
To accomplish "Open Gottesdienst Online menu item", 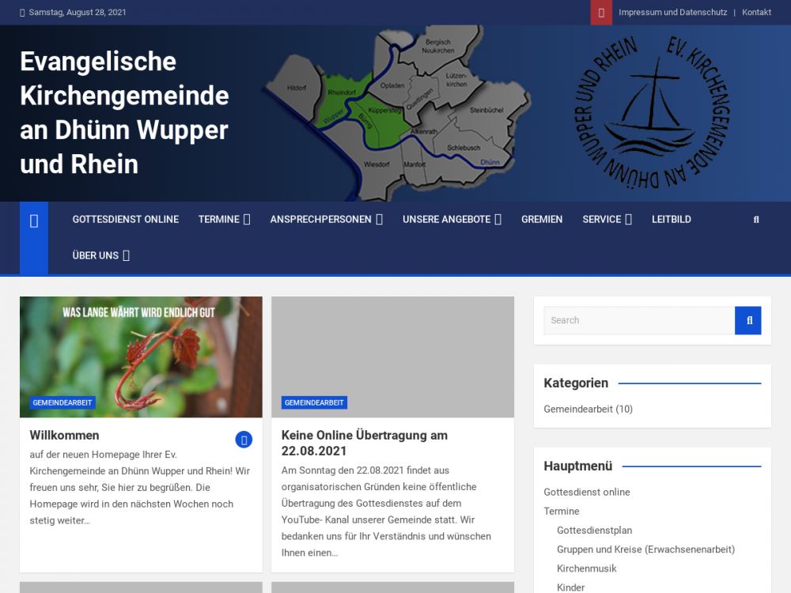I will [x=126, y=220].
